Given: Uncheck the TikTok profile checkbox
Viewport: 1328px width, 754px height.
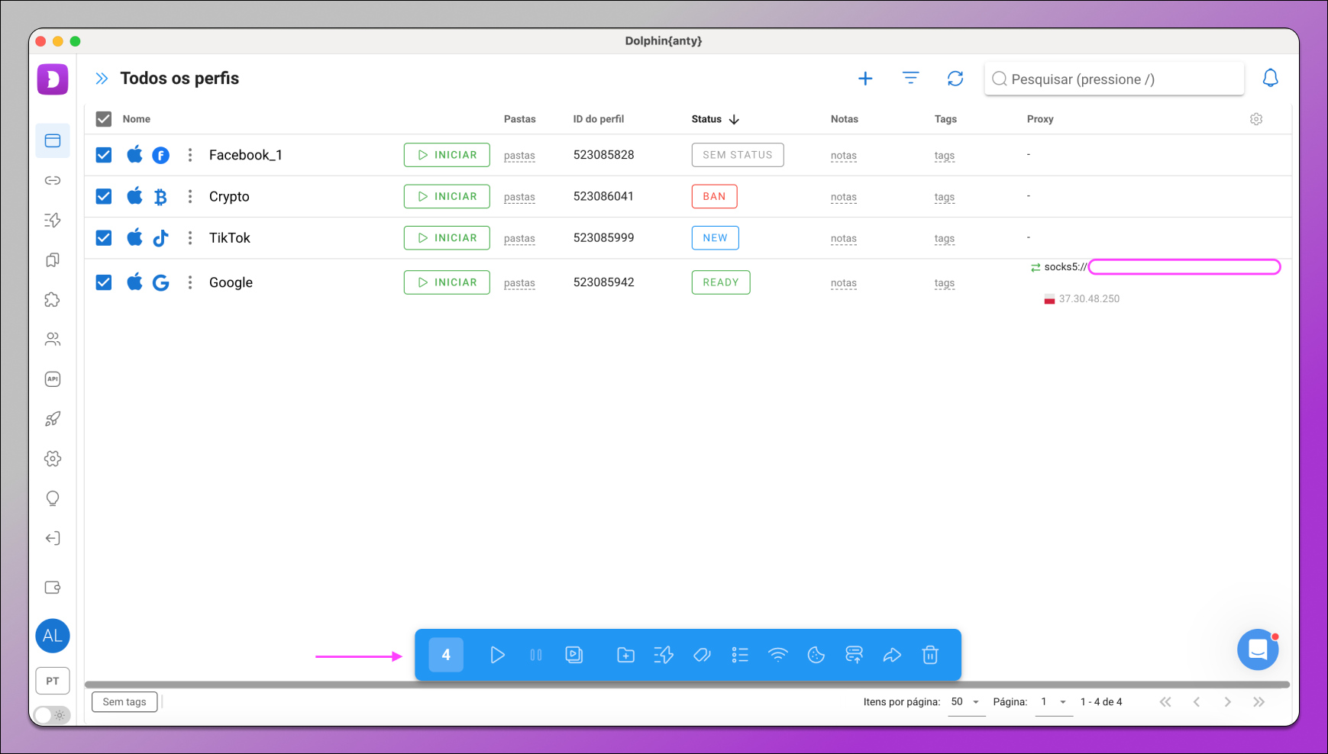Looking at the screenshot, I should coord(104,237).
